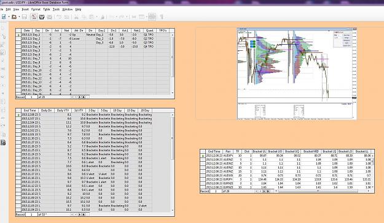Select the 'Day_1' cell in Day column
This screenshot has width=384, height=223.
pos(37,35)
